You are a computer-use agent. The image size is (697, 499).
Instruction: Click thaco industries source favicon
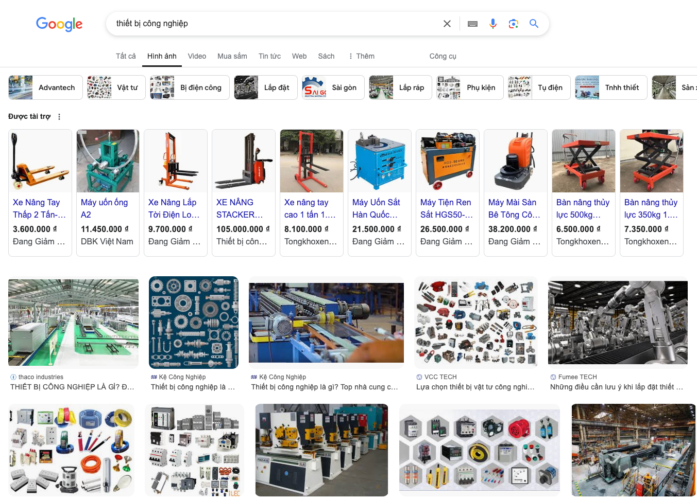click(x=13, y=377)
